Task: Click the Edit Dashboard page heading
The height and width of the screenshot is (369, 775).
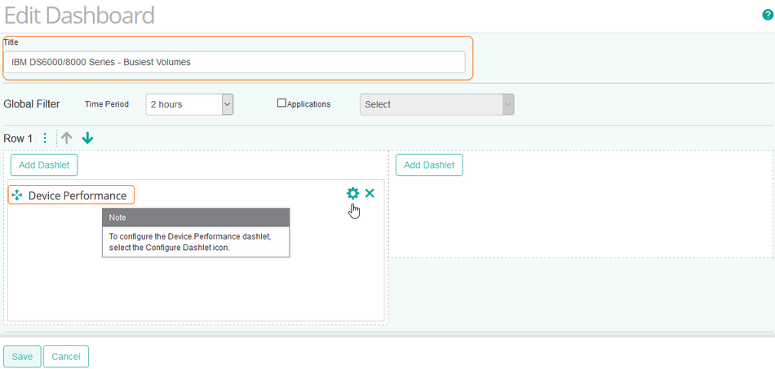Action: click(79, 15)
